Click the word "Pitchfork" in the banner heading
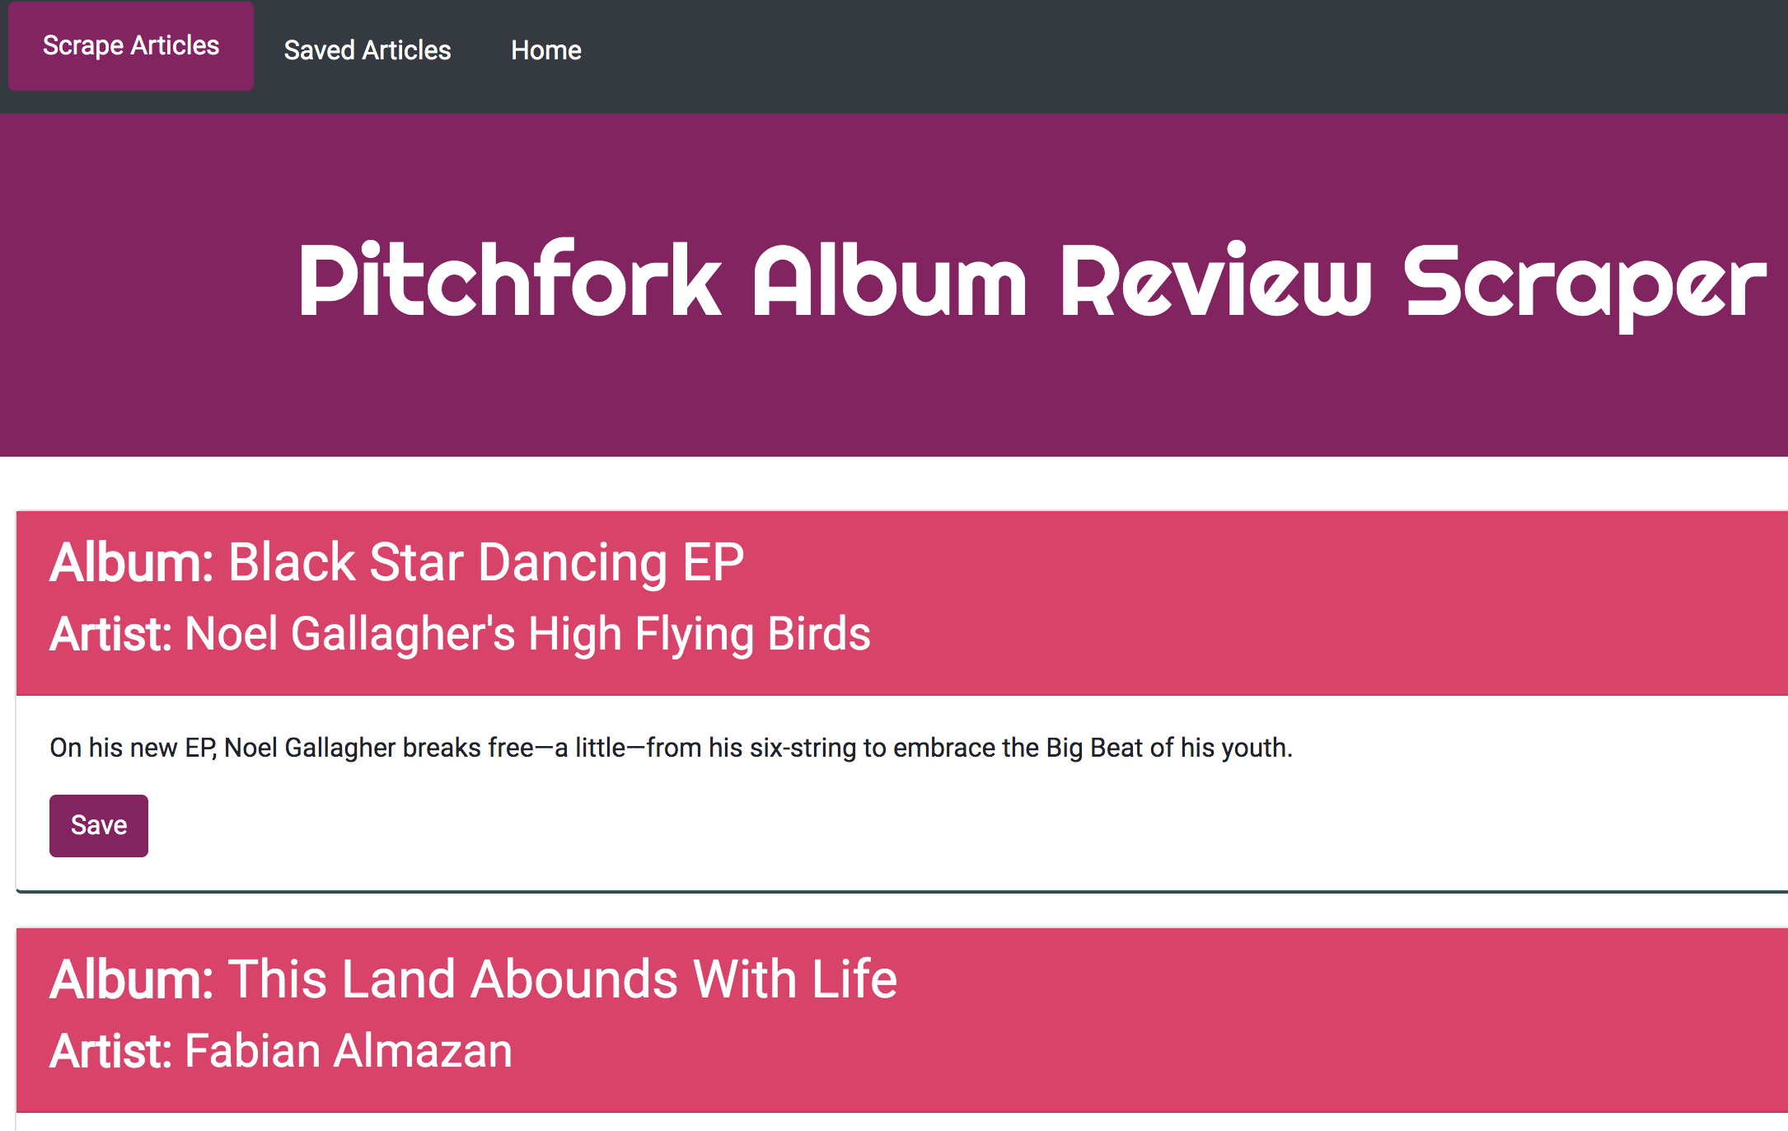The width and height of the screenshot is (1788, 1131). (509, 281)
